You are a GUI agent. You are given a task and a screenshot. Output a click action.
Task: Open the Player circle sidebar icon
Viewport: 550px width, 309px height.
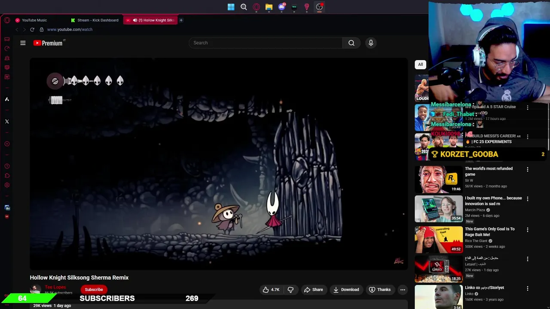click(x=7, y=144)
